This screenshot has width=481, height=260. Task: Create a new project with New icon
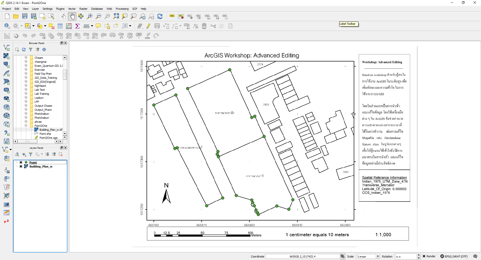coord(7,16)
